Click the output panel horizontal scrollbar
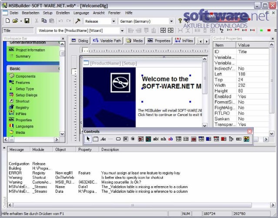This screenshot has width=278, height=218. (x=132, y=205)
